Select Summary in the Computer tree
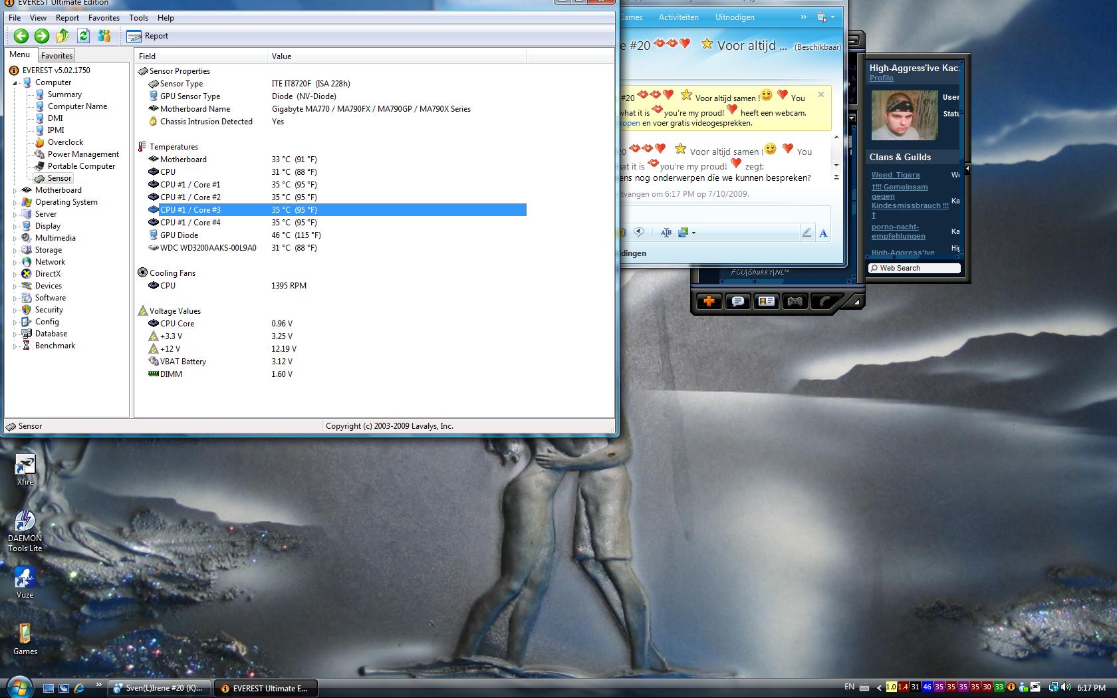The image size is (1117, 698). (x=64, y=94)
